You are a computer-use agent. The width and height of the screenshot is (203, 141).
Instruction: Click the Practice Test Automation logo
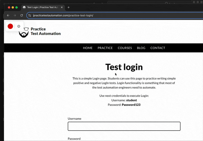coord(40,31)
